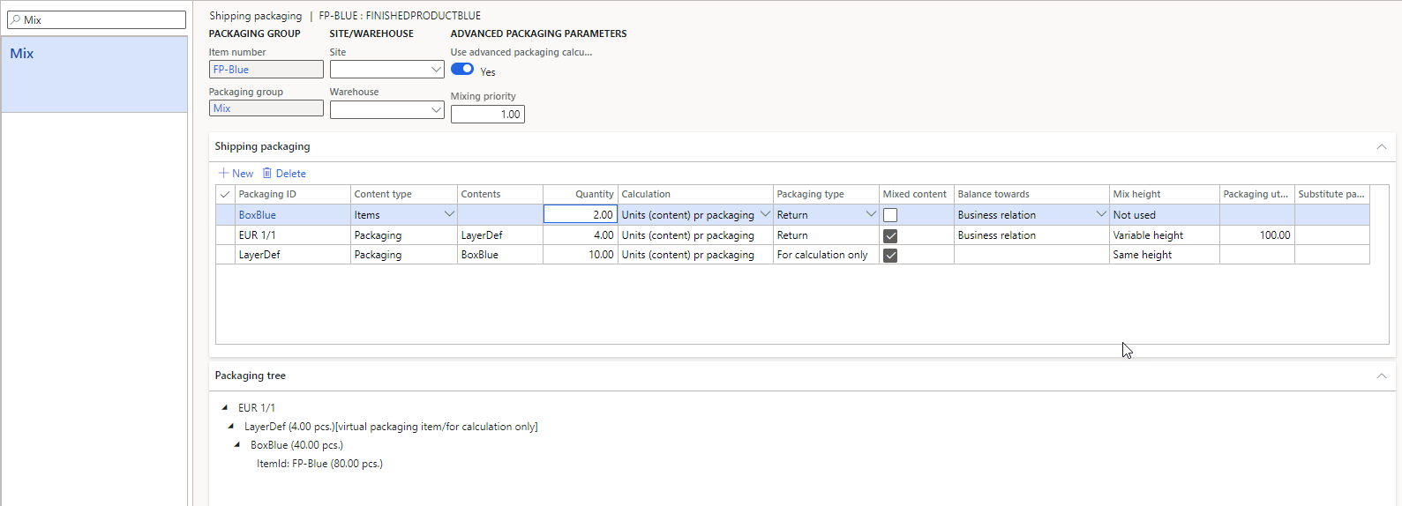1402x506 pixels.
Task: Click the search magnifier icon in filter box
Action: [15, 19]
